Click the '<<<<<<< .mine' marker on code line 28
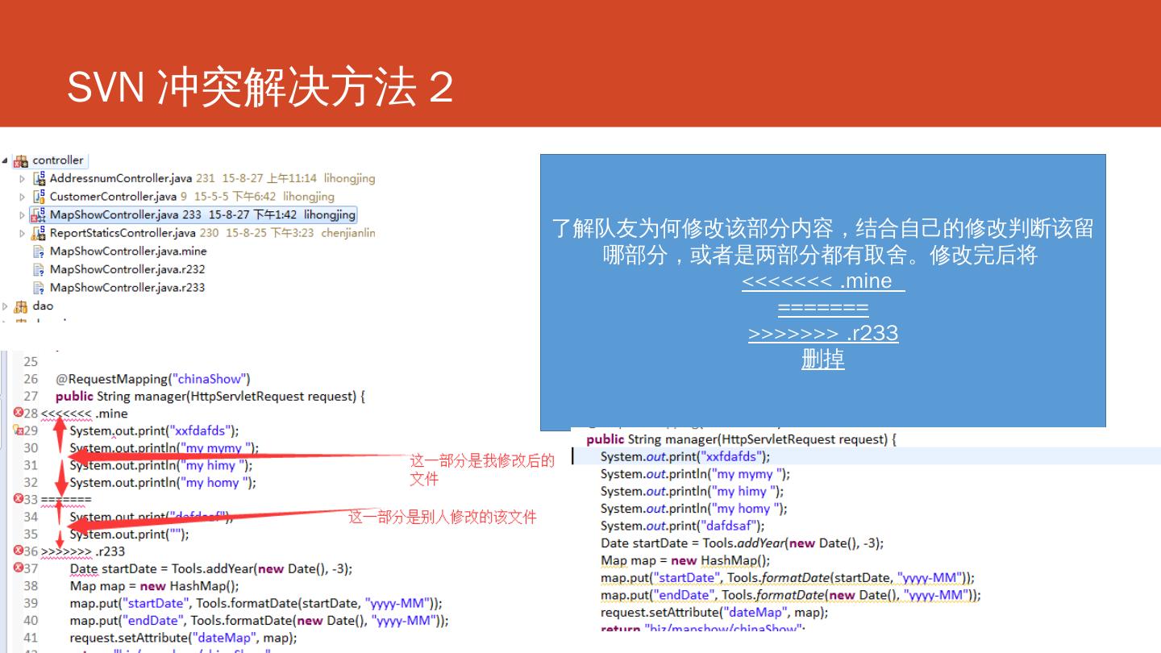The image size is (1161, 653). point(85,414)
